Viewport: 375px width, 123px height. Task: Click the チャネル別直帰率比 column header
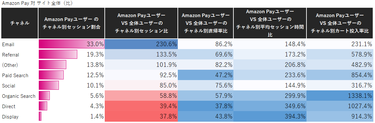point(205,23)
